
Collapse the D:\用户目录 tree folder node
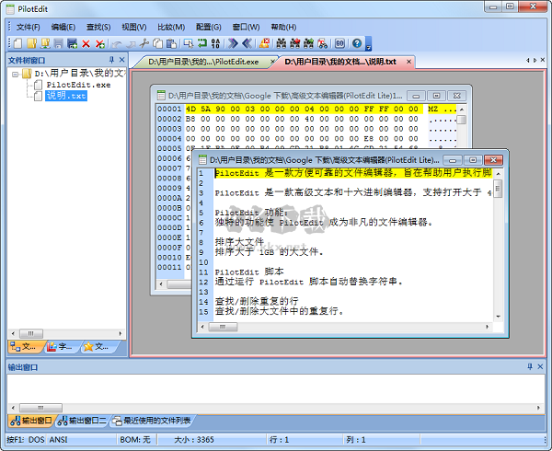(15, 75)
